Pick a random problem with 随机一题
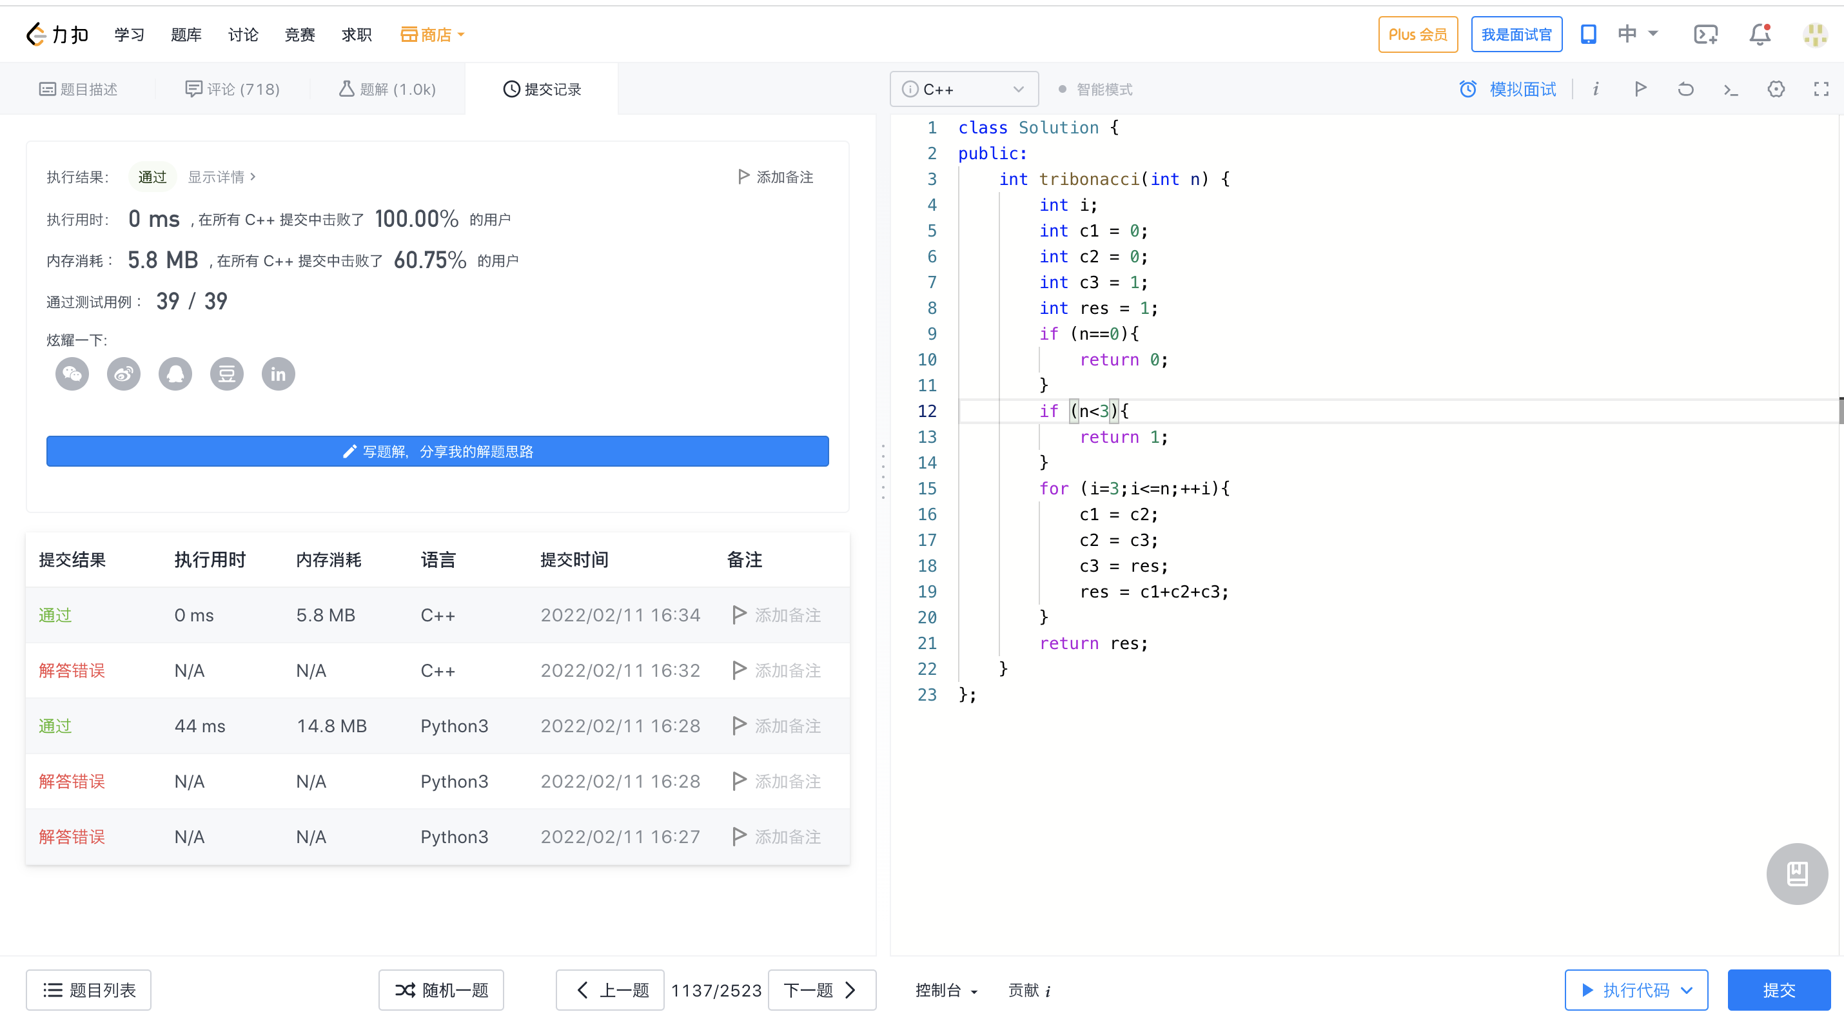Screen dimensions: 1844x1021 tap(441, 990)
